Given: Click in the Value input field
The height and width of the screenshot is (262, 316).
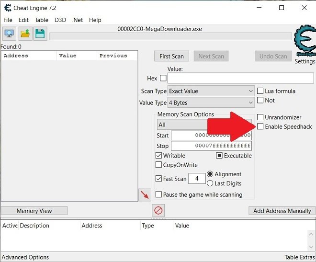Looking at the screenshot, I should pos(241,78).
